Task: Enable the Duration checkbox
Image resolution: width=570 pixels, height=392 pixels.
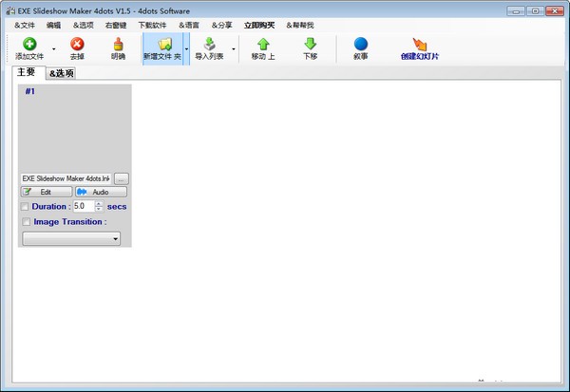Action: tap(26, 206)
